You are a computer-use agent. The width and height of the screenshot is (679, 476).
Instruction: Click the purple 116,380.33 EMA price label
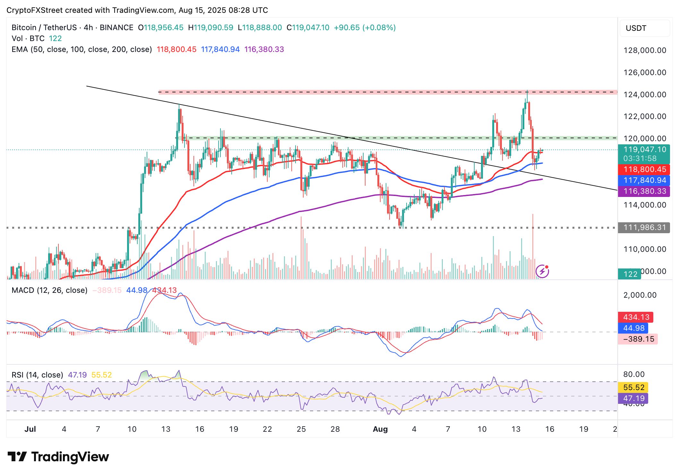[644, 191]
